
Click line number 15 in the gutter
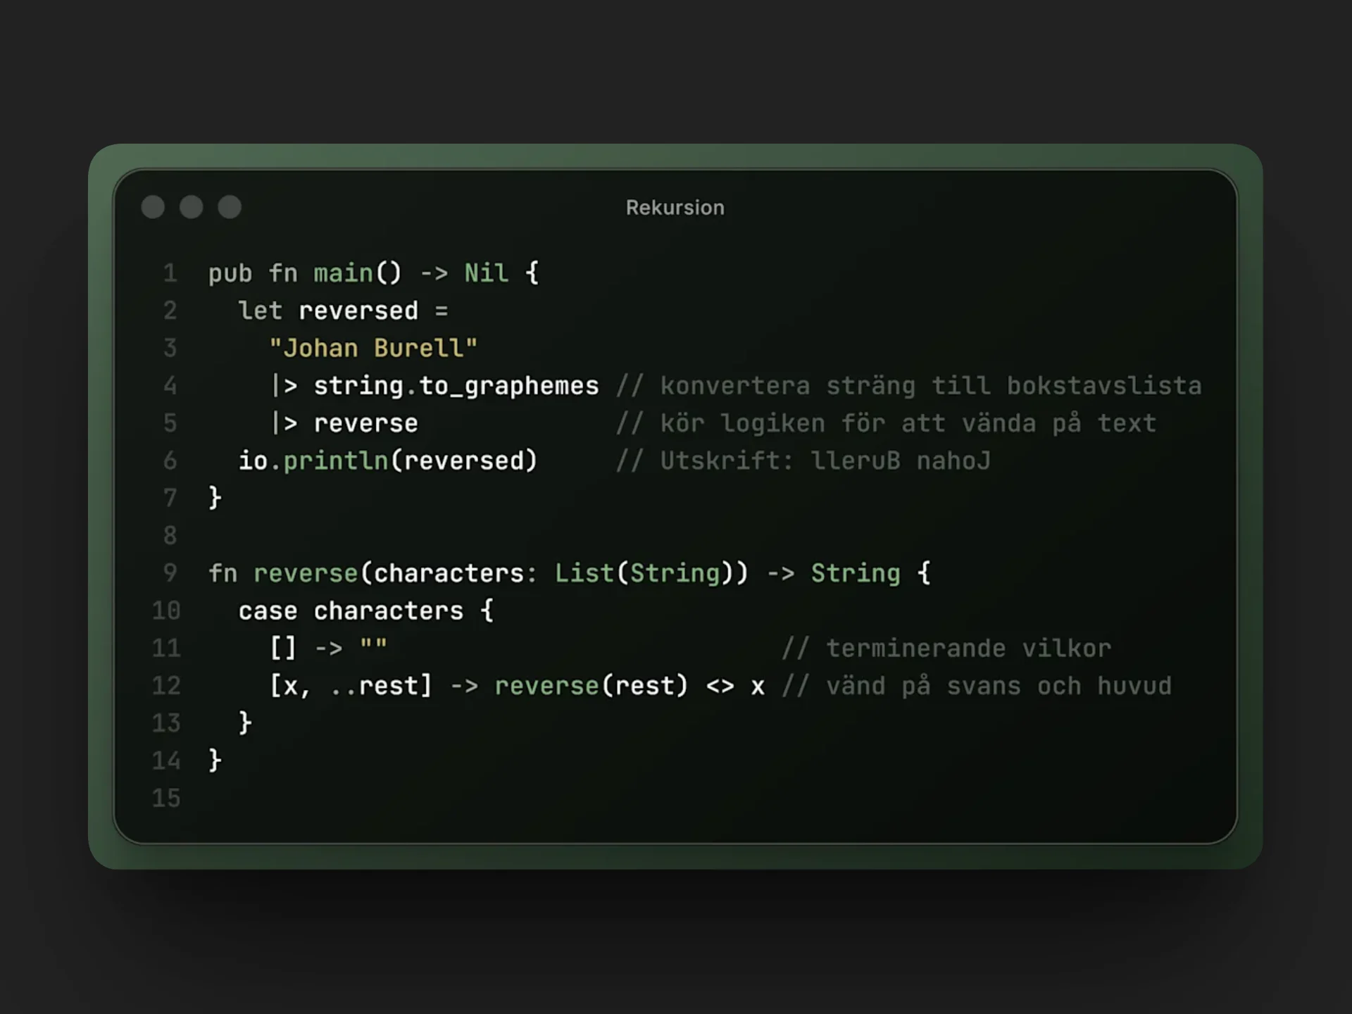(166, 799)
